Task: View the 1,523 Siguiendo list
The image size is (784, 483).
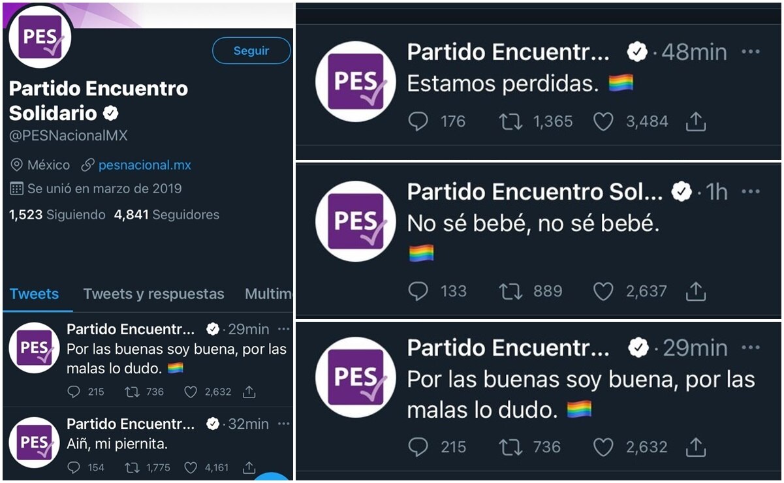Action: pos(57,215)
